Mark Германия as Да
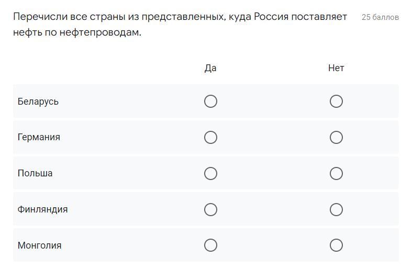Screen dimensions: 401x280 coord(210,137)
